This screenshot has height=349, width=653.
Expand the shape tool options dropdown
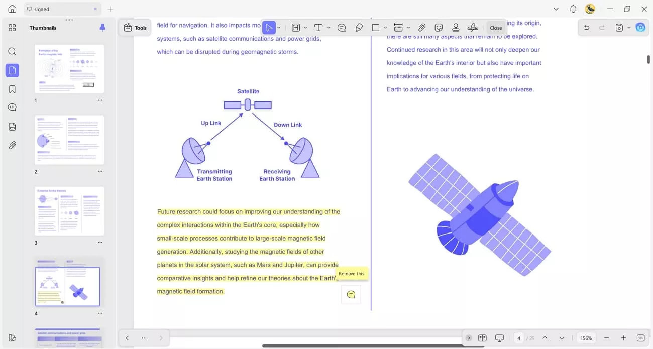(x=385, y=28)
